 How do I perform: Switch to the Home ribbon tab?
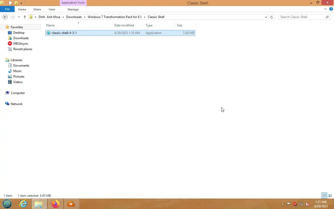click(22, 9)
